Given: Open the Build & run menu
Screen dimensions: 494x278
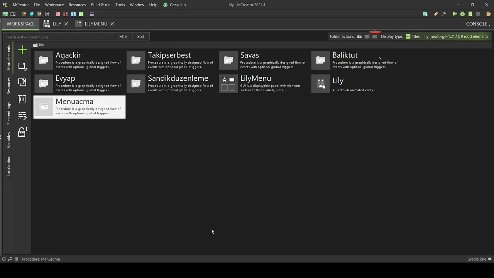Looking at the screenshot, I should point(101,5).
